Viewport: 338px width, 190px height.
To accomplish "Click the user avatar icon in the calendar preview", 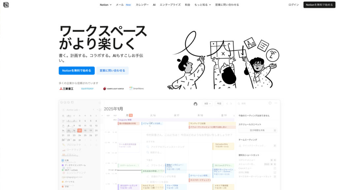I will 195,104.
